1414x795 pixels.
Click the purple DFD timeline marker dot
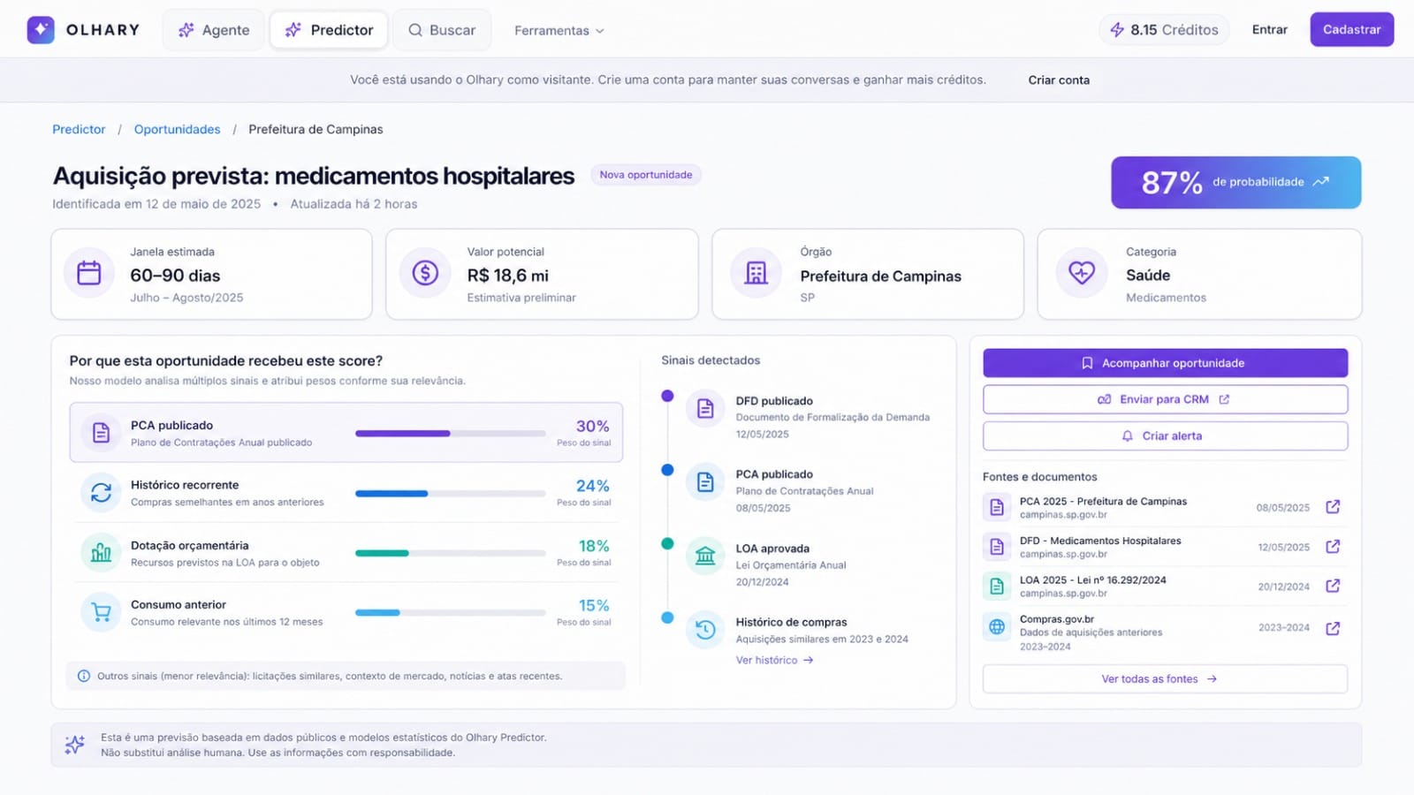667,396
